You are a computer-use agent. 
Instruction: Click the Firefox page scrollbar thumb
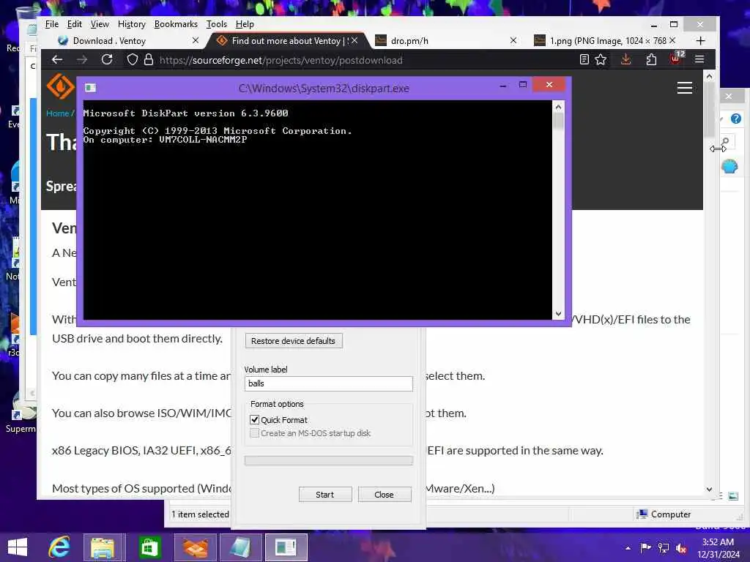coord(709,110)
